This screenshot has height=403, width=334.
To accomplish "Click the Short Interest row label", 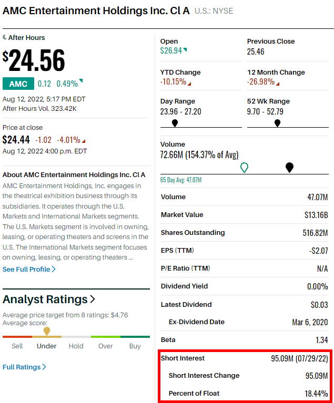I will tap(183, 358).
